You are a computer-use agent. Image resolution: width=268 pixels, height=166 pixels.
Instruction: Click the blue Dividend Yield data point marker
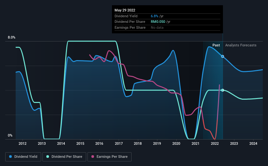(223, 57)
